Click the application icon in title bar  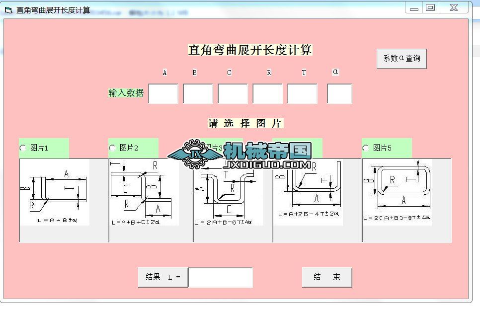coord(8,10)
